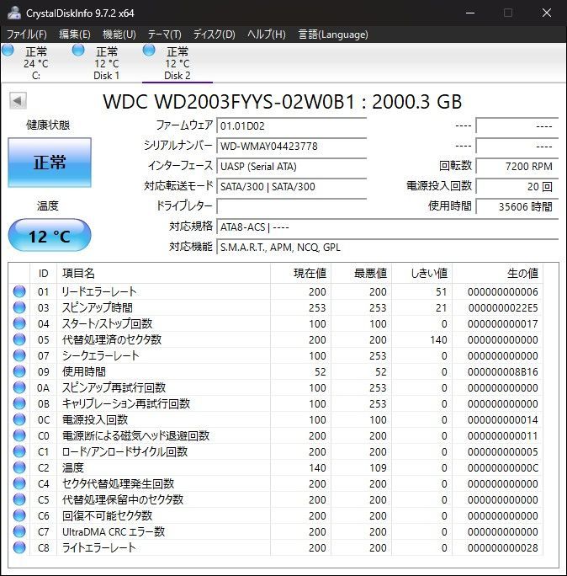Open the 編集(E) menu
Image resolution: width=567 pixels, height=576 pixels.
[x=75, y=35]
